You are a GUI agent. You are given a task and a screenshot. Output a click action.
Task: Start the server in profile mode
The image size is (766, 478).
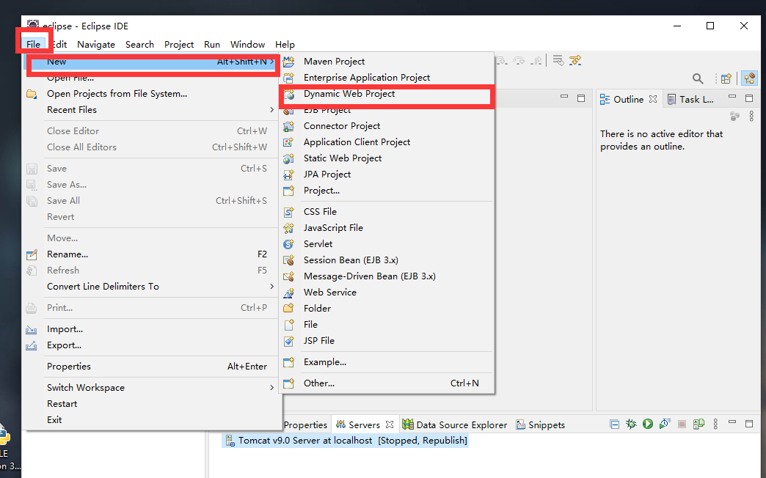tap(665, 424)
